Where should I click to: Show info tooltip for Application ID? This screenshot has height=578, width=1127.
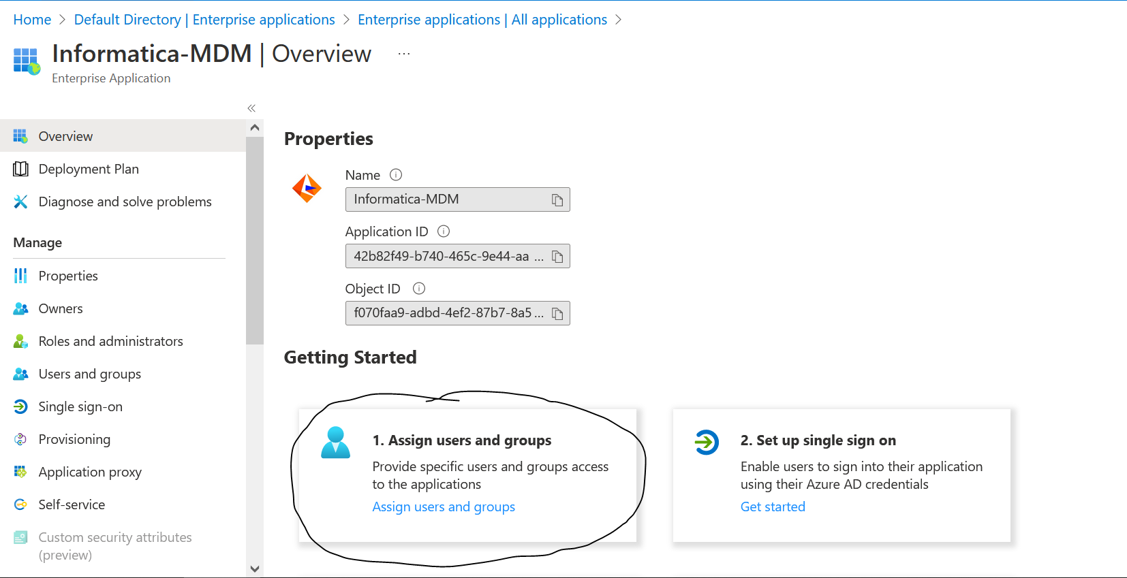click(x=444, y=231)
